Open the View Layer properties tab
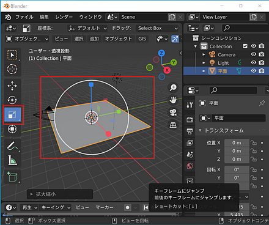Viewport: 269px width, 225px height. (190, 143)
